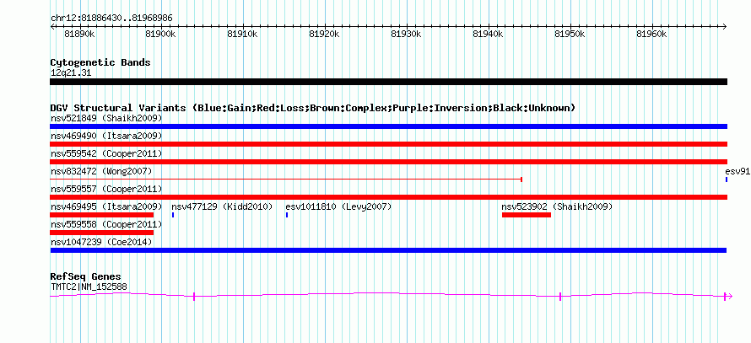This screenshot has height=343, width=751.
Task: Click the 81960k ruler position
Action: (x=652, y=34)
